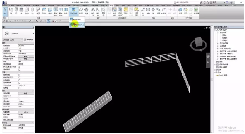Screen dimensions: 245x134
Task: Toggle the 注释裁剪 checkbox
Action: (x=19, y=80)
